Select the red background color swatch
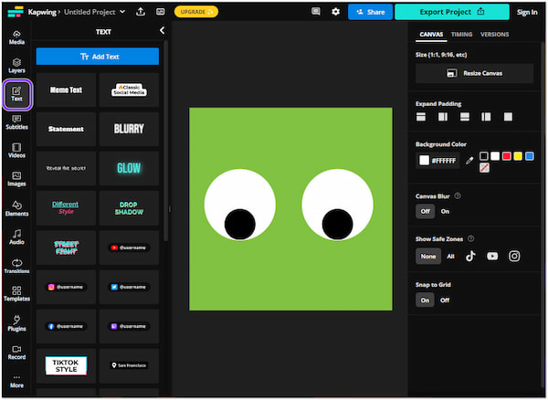 click(x=506, y=156)
